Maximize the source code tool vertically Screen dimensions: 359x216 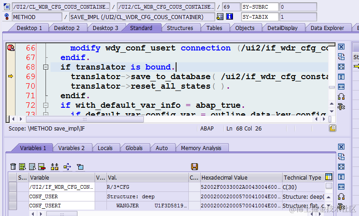coord(341,77)
